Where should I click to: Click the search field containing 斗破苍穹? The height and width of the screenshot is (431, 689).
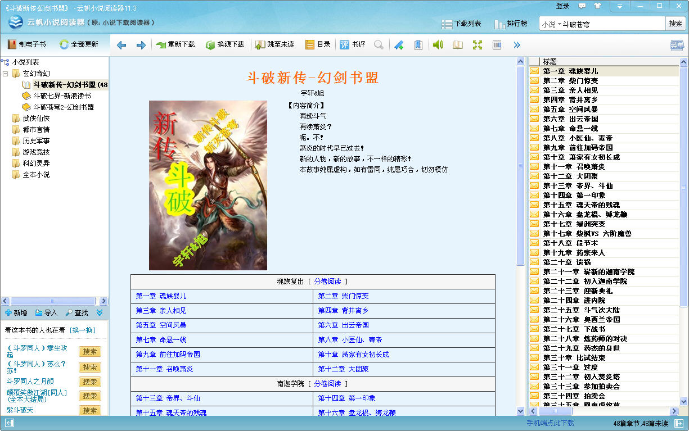pos(613,24)
